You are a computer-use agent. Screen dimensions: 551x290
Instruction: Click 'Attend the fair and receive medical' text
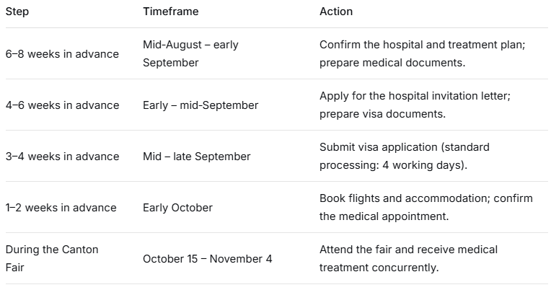click(408, 250)
